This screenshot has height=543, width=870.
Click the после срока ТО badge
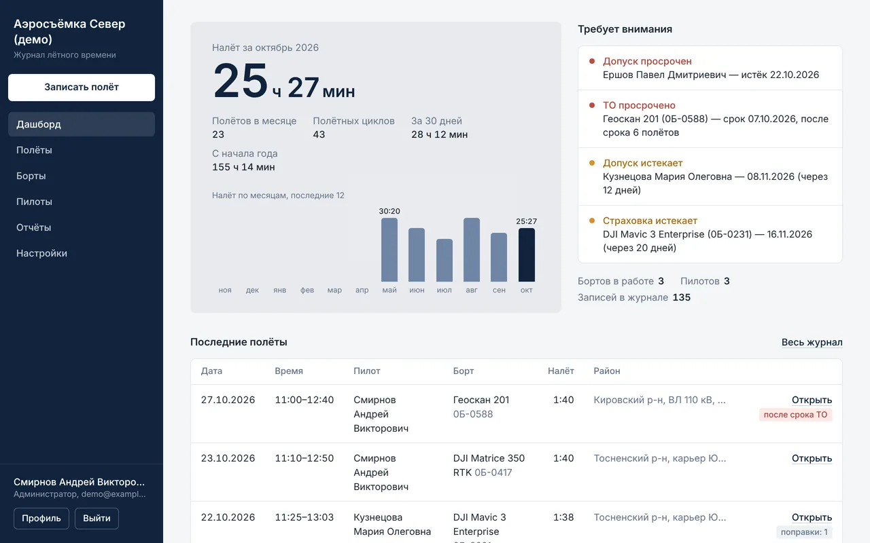pyautogui.click(x=795, y=415)
